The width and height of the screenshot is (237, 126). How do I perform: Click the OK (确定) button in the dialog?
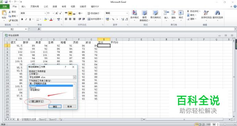(x=55, y=106)
